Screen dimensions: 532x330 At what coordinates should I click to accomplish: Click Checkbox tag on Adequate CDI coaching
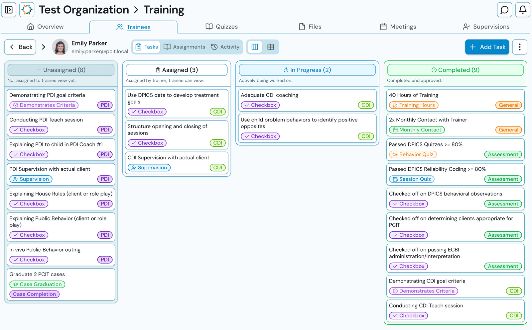tap(260, 105)
